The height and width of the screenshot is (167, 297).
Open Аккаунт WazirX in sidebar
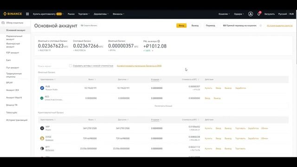tap(14, 97)
